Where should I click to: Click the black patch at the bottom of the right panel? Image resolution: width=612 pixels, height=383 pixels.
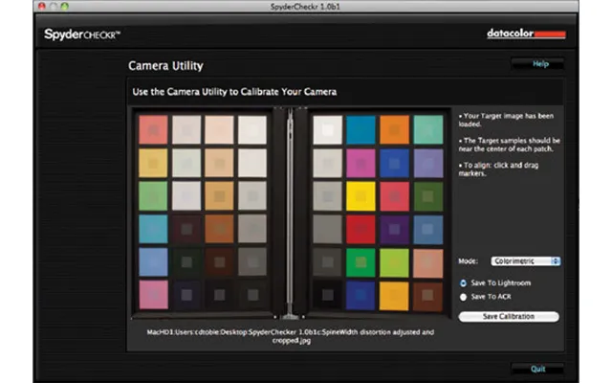(327, 295)
